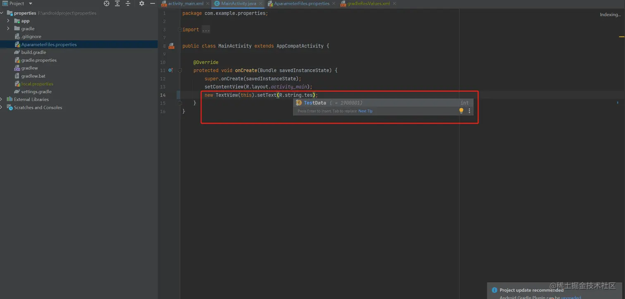625x299 pixels.
Task: Close the gradleResValues.xml tab
Action: coord(394,4)
